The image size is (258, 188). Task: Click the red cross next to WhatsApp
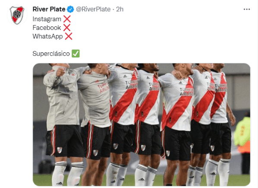click(69, 36)
